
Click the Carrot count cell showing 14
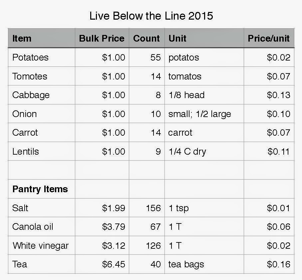click(x=147, y=132)
